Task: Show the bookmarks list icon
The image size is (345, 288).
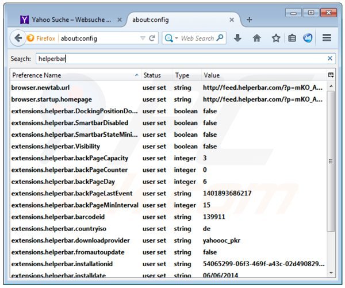Action: point(292,38)
